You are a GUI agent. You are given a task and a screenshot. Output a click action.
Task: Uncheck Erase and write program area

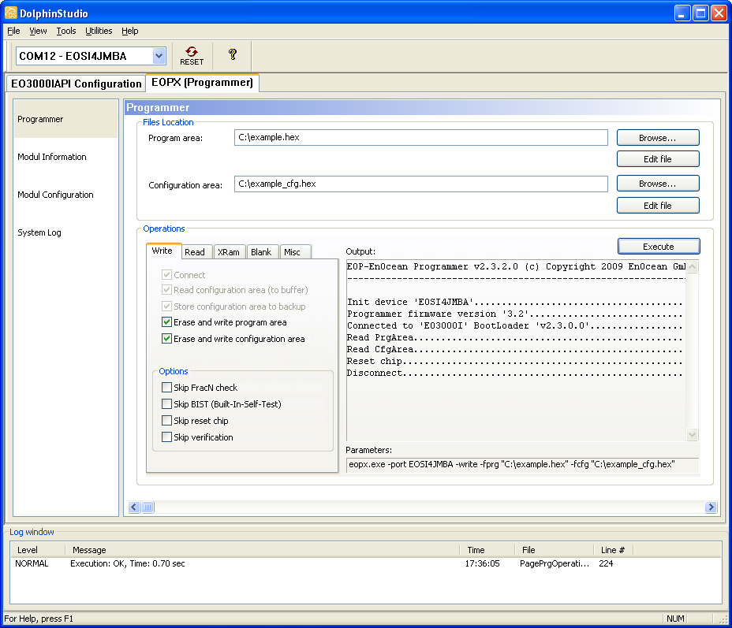166,321
